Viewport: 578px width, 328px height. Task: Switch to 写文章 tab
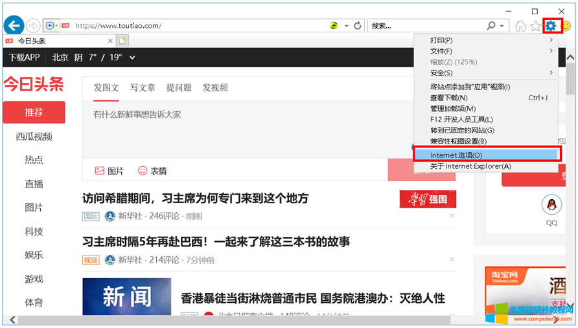[143, 87]
